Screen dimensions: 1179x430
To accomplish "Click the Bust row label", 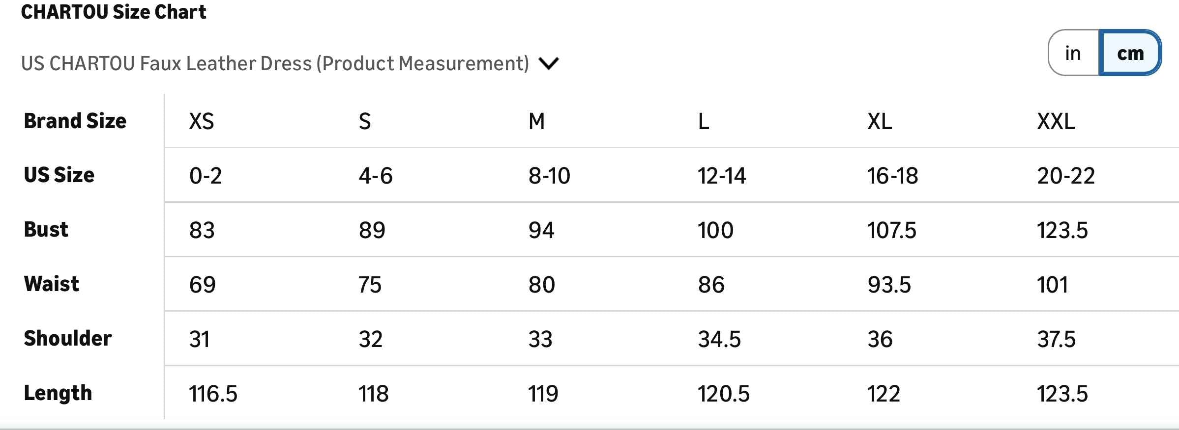I will [x=46, y=229].
